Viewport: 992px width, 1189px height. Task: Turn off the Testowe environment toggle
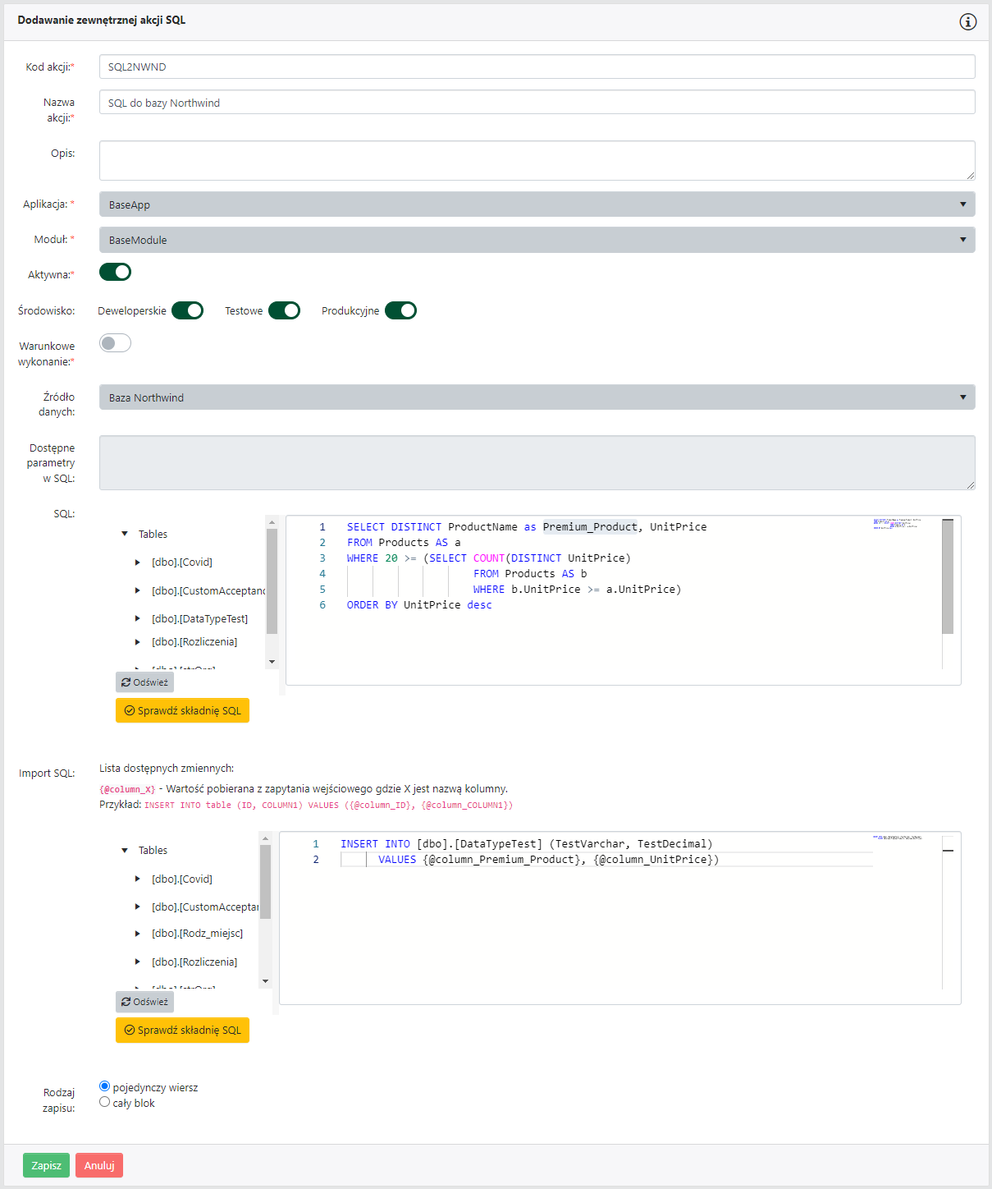[x=284, y=310]
